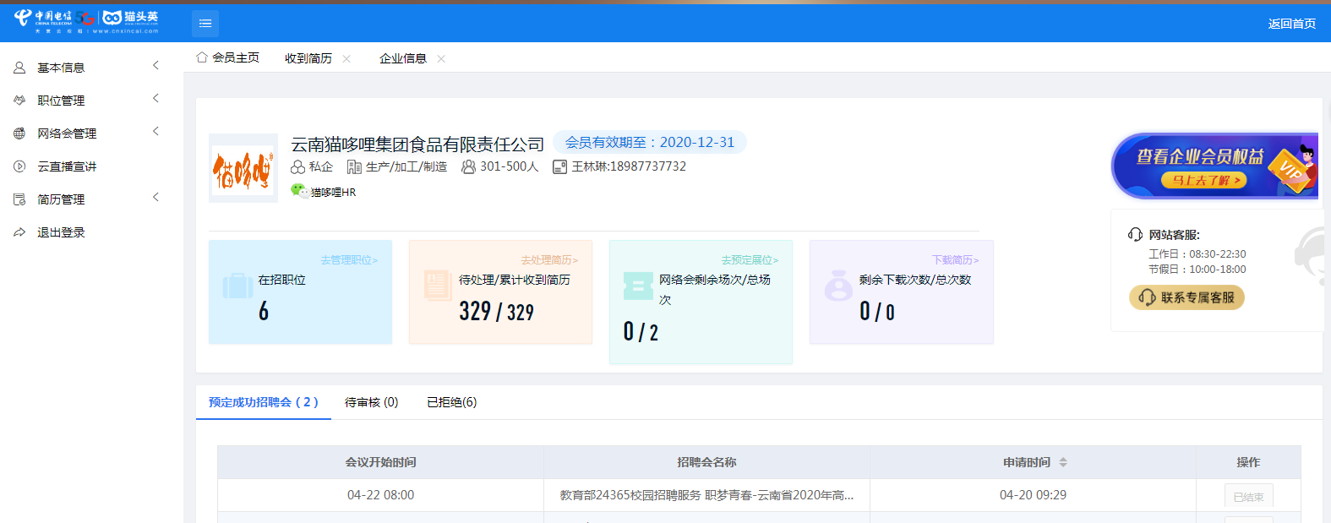
Task: Click the 生产/加工/制造 industry building icon
Action: [x=354, y=167]
